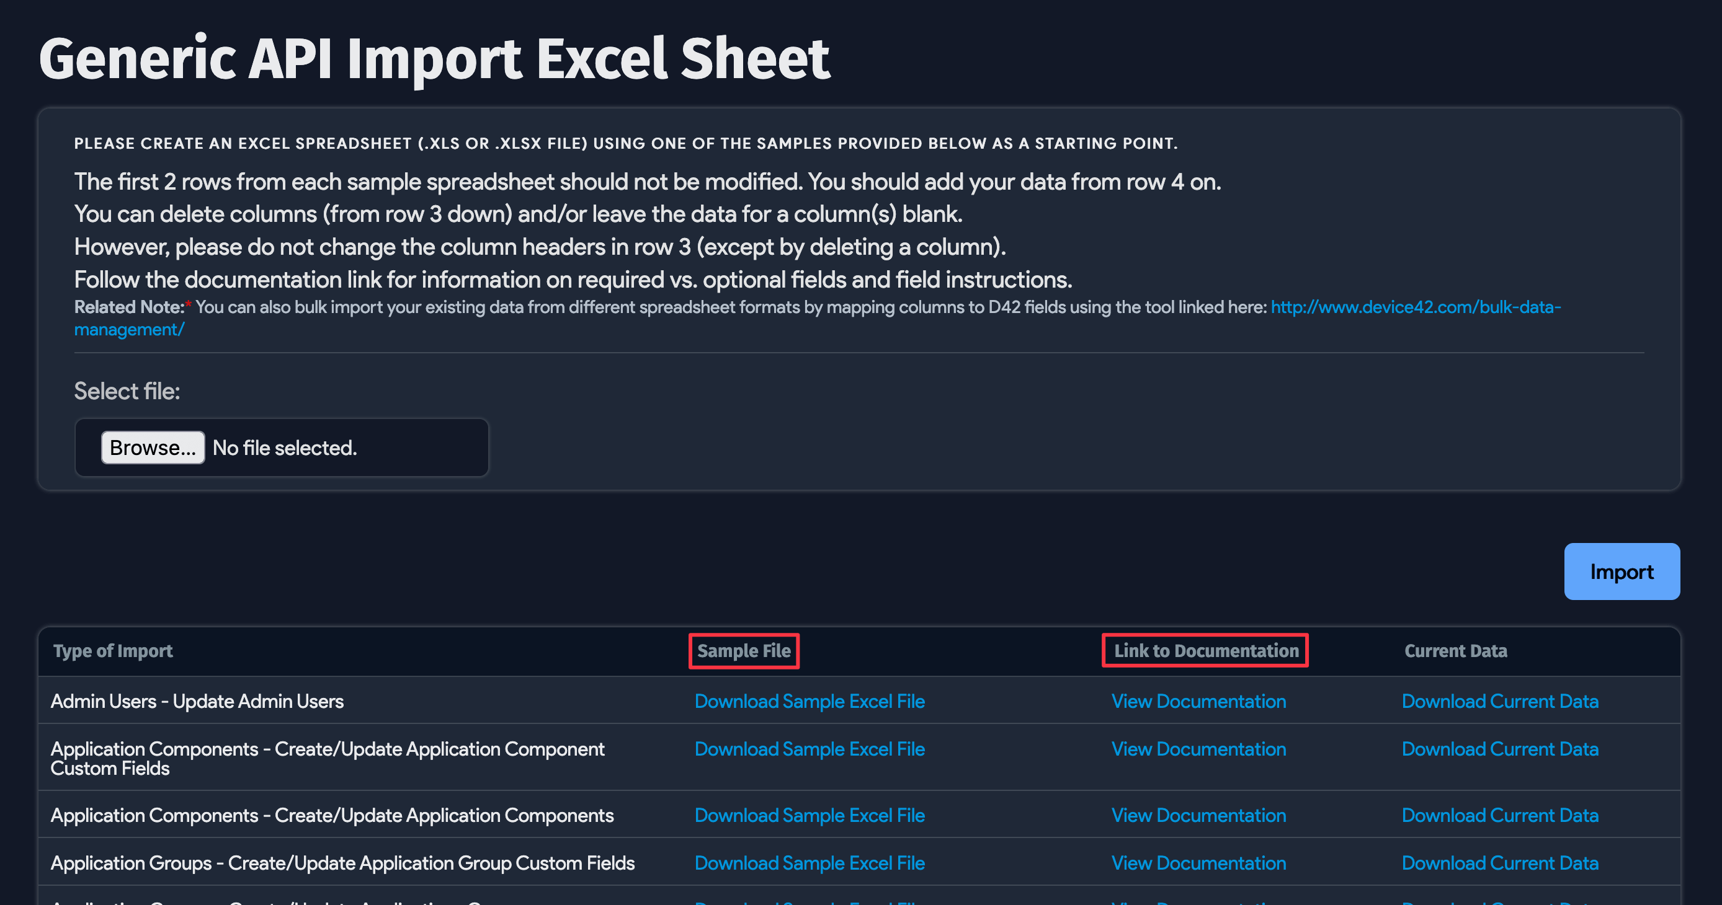Image resolution: width=1722 pixels, height=905 pixels.
Task: Download Sample Excel File for Application Group Custom Fields
Action: pyautogui.click(x=810, y=863)
